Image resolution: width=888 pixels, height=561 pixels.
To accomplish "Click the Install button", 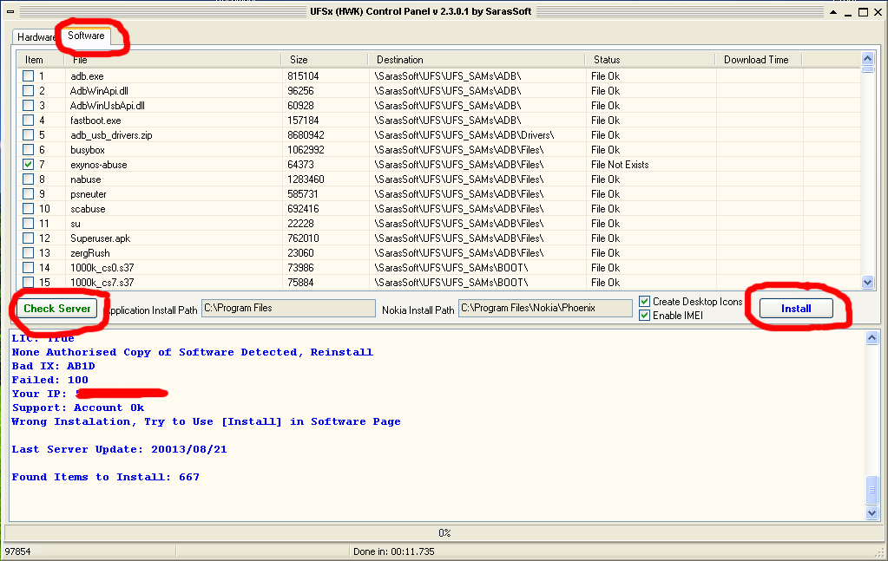I will click(x=796, y=308).
